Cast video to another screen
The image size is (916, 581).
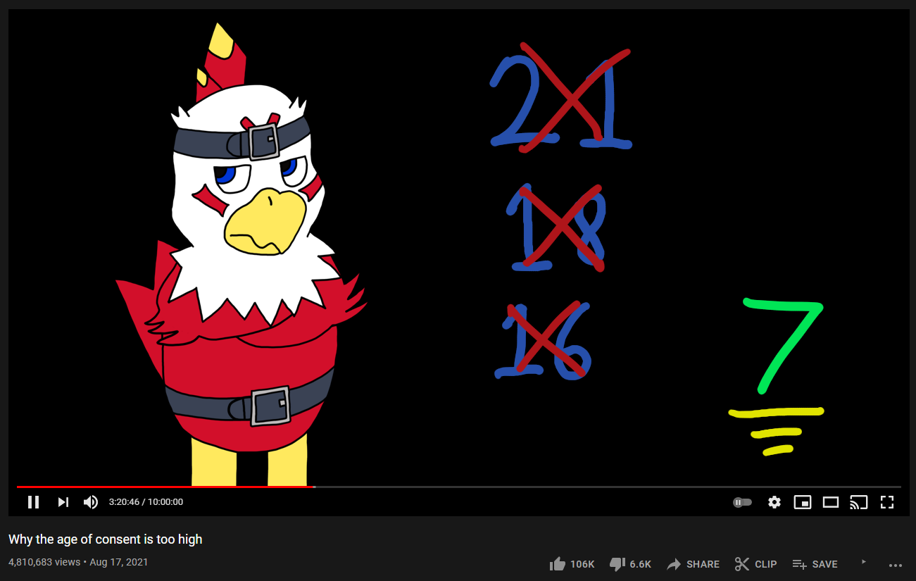pos(859,502)
